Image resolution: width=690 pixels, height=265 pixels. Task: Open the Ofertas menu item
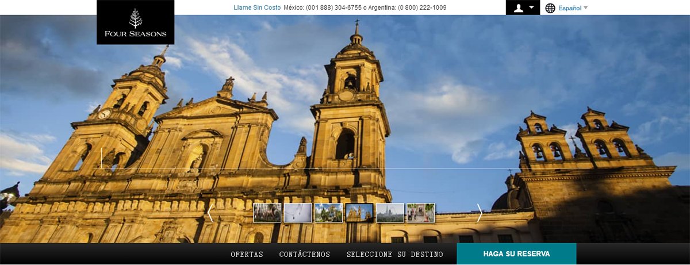pyautogui.click(x=247, y=254)
